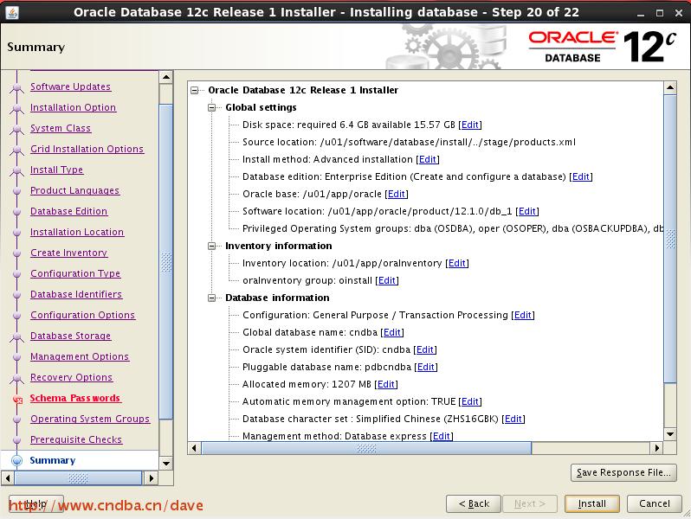Jump to the Configuration Options step
Image resolution: width=691 pixels, height=519 pixels.
coord(83,315)
